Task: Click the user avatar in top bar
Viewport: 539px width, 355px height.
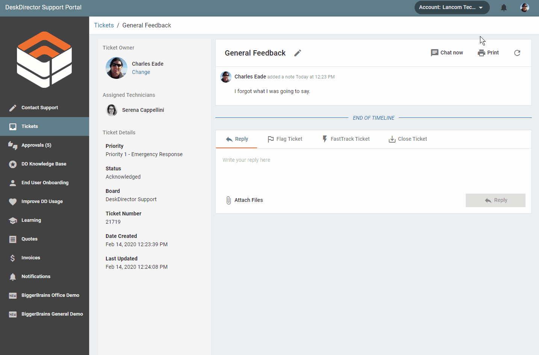Action: click(x=525, y=8)
